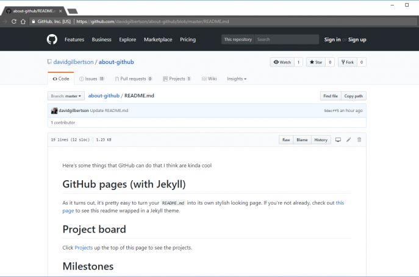Image resolution: width=419 pixels, height=277 pixels.
Task: Open the commit author davidgilbertson link
Action: 74,110
